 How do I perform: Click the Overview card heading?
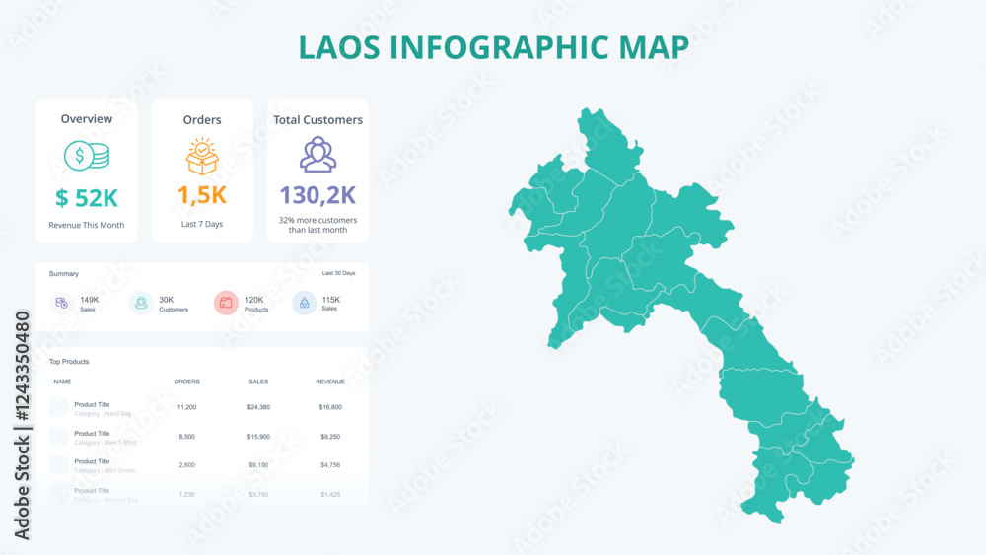[x=86, y=119]
